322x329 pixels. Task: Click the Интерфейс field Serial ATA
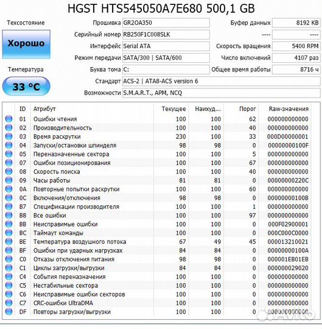(166, 46)
